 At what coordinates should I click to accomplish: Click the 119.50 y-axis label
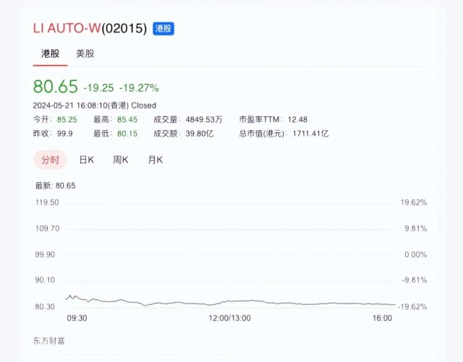47,202
